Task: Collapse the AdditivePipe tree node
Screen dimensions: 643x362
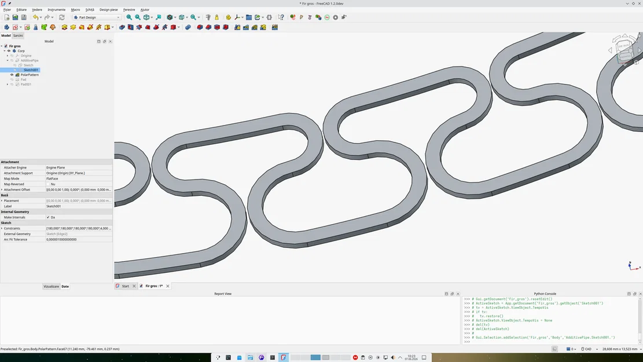Action: pos(8,60)
